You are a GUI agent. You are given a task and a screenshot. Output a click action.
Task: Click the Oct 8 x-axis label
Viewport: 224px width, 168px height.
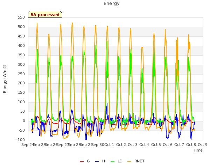tap(191, 145)
